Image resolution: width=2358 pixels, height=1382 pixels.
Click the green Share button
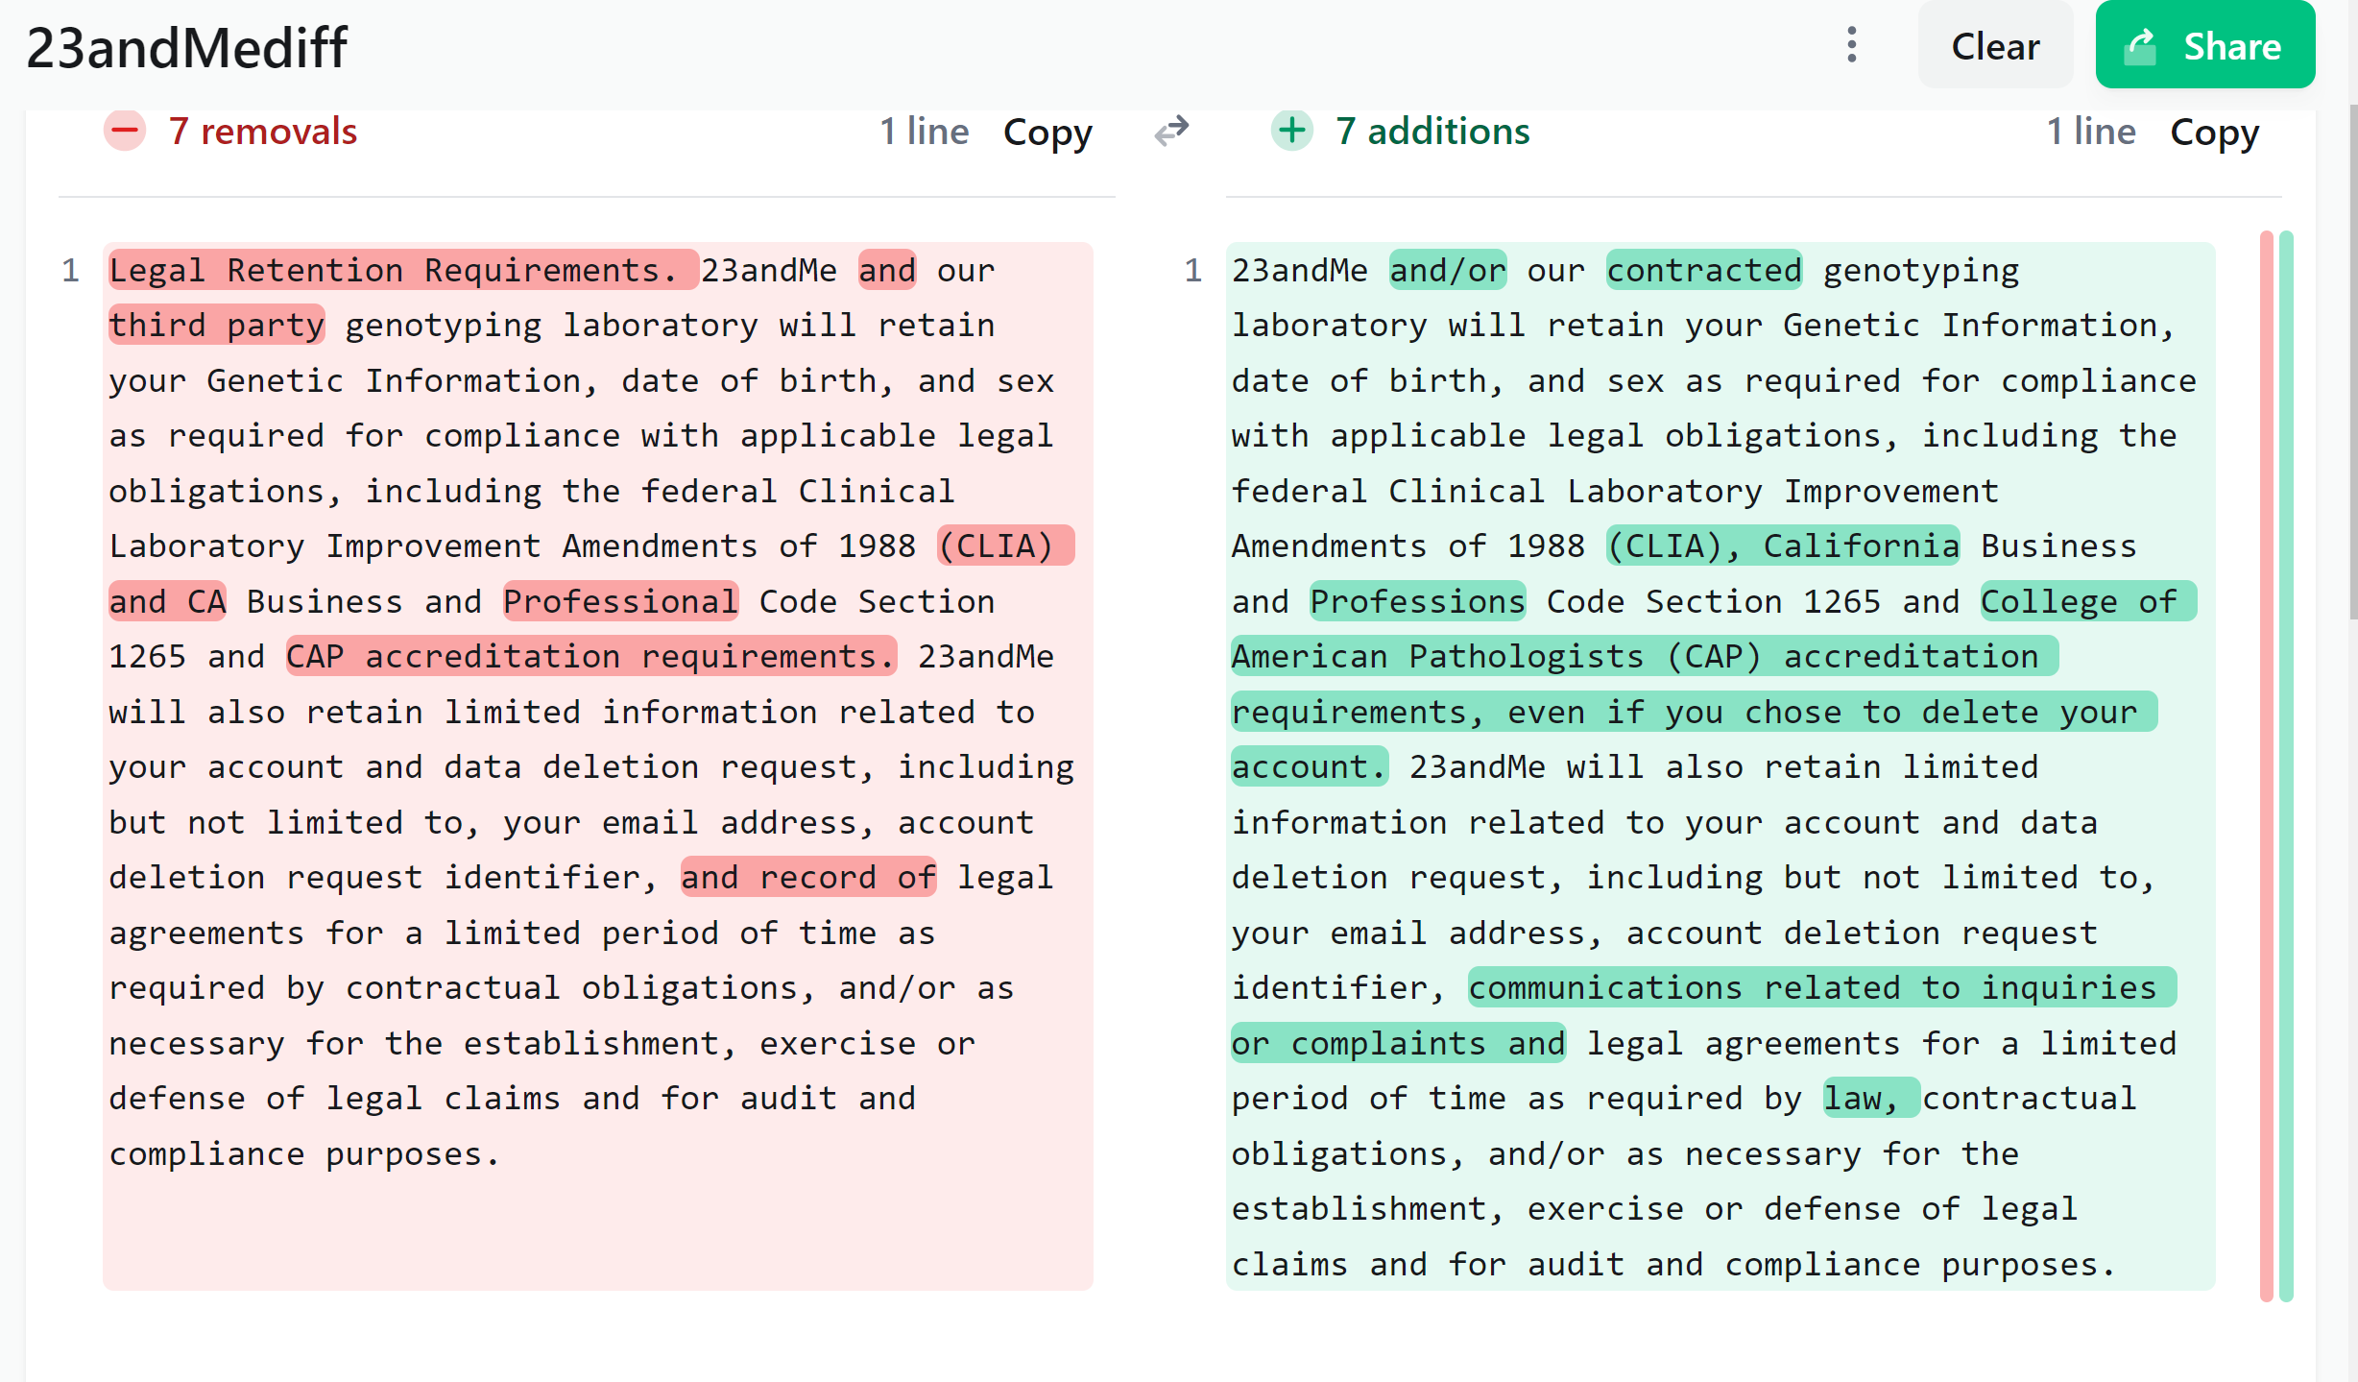(2205, 45)
